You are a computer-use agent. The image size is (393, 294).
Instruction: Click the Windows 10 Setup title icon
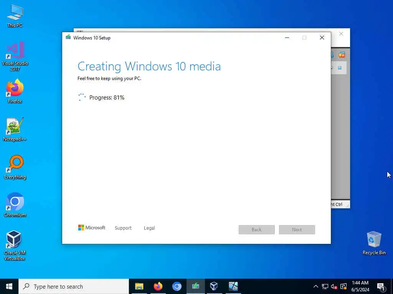click(68, 38)
